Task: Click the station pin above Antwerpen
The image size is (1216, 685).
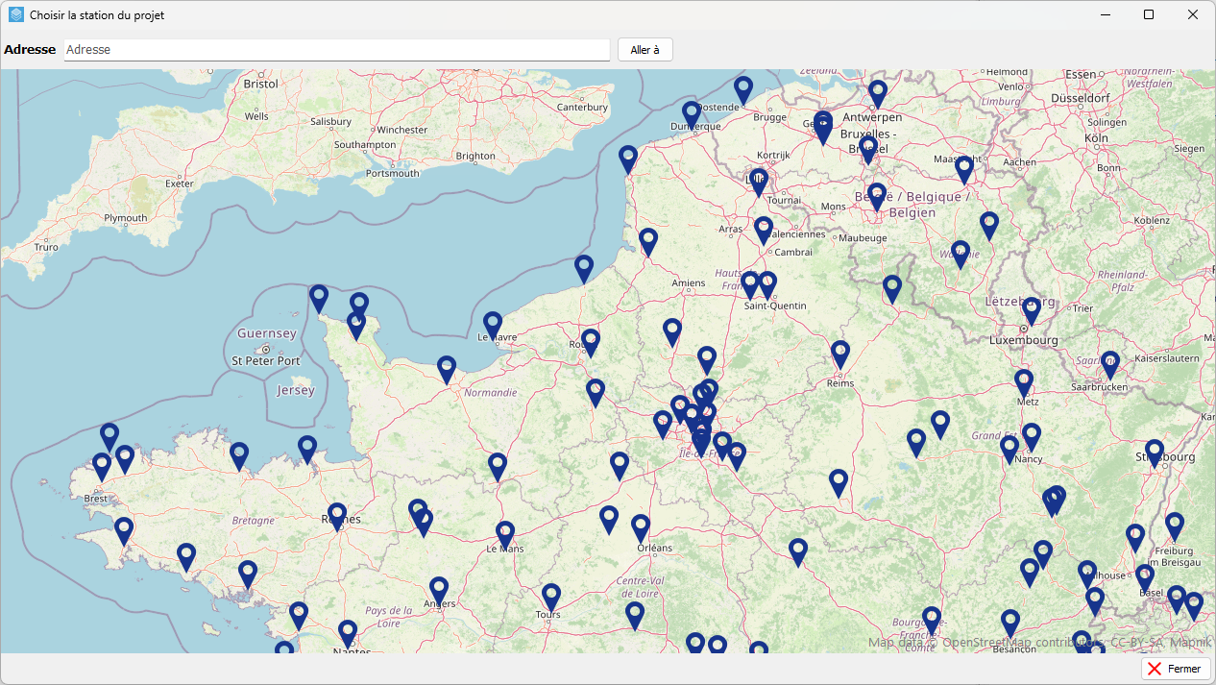Action: (x=878, y=93)
